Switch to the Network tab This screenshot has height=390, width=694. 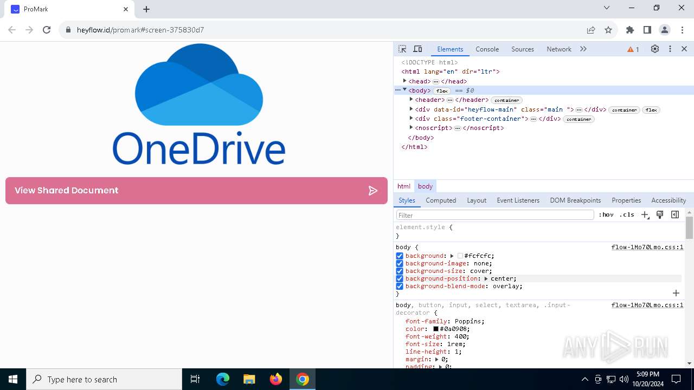559,49
